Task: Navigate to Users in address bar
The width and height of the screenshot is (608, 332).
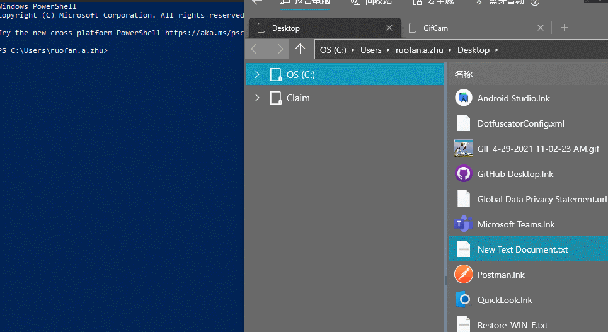Action: (x=370, y=50)
